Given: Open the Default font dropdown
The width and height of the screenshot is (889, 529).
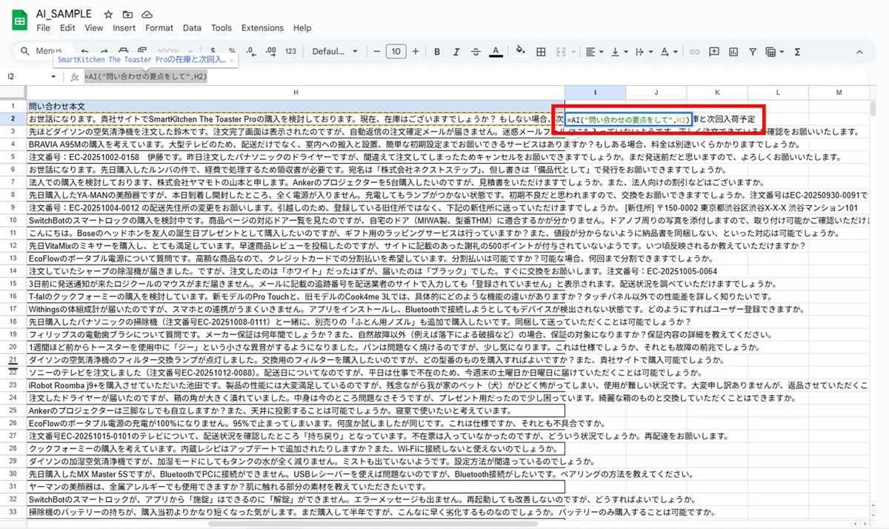Looking at the screenshot, I should click(x=336, y=52).
